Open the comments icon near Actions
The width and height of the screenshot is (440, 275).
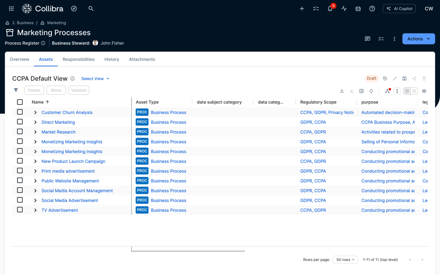(368, 39)
